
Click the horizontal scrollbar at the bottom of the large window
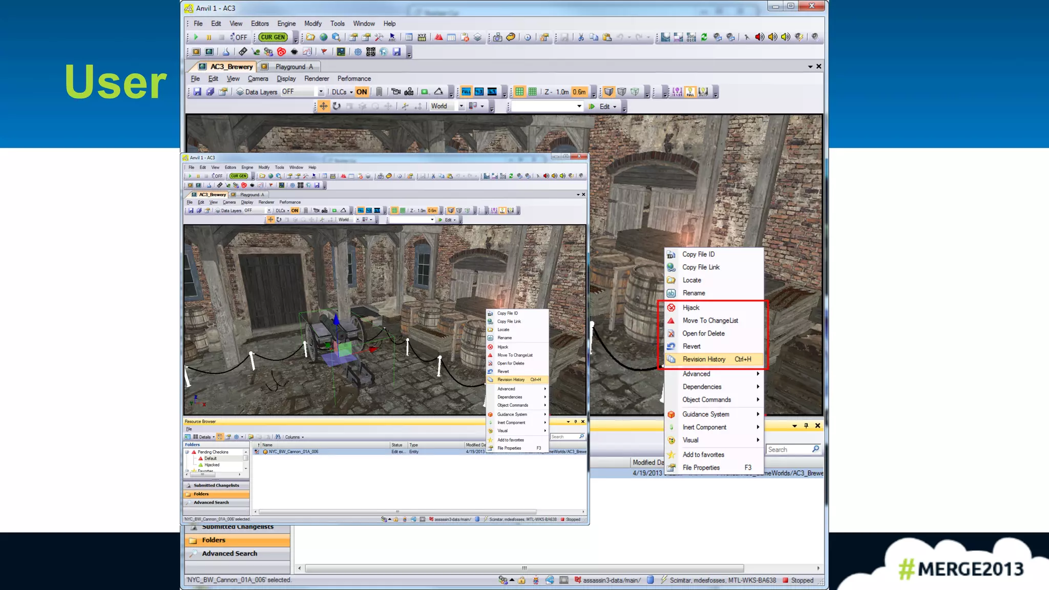point(524,568)
